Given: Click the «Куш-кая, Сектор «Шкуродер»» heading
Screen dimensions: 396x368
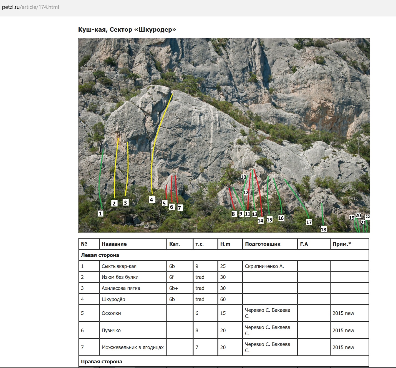Looking at the screenshot, I should click(x=127, y=29).
